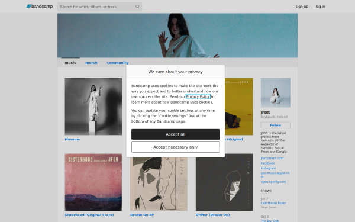Open the Dream On EP cover

159,184
